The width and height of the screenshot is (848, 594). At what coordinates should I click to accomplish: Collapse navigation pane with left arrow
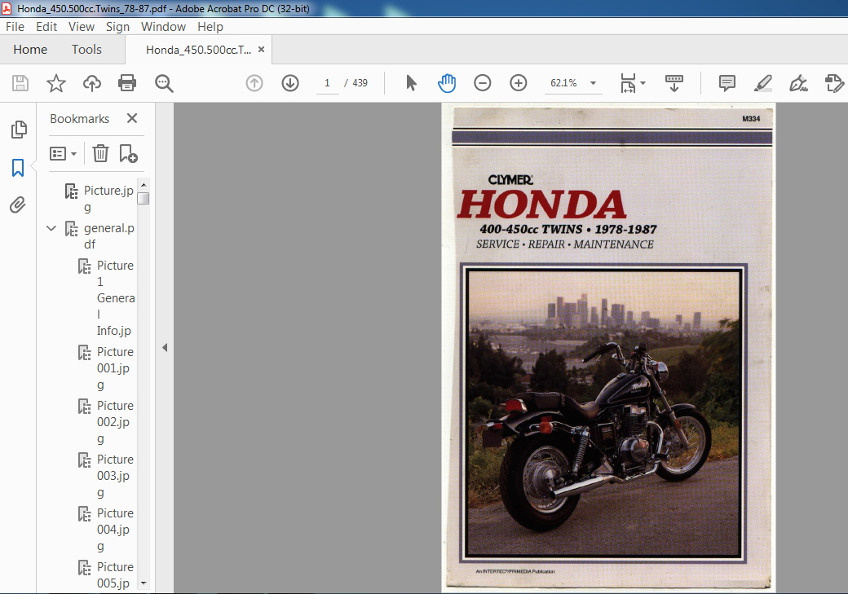tap(165, 348)
